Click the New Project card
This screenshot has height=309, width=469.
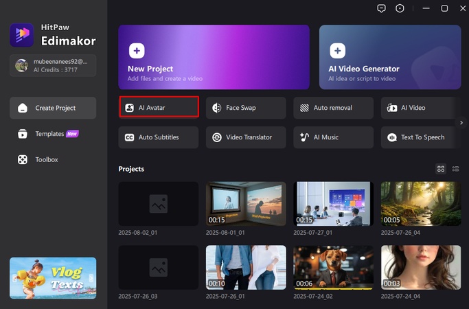point(214,57)
